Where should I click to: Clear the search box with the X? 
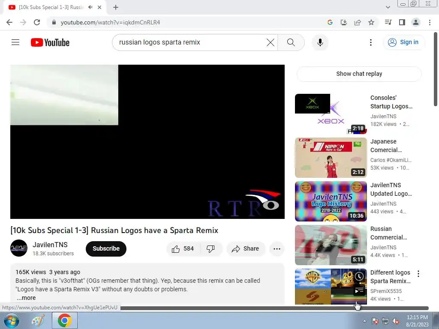271,42
